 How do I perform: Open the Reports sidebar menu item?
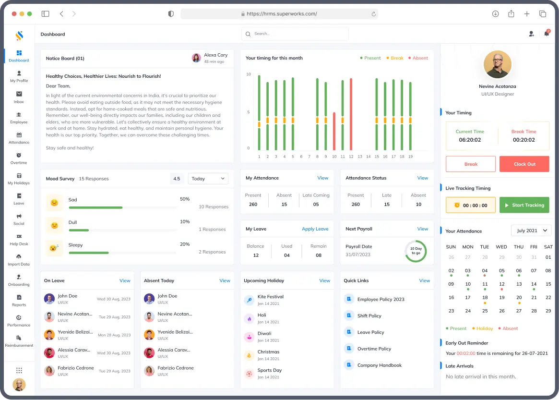coord(19,300)
